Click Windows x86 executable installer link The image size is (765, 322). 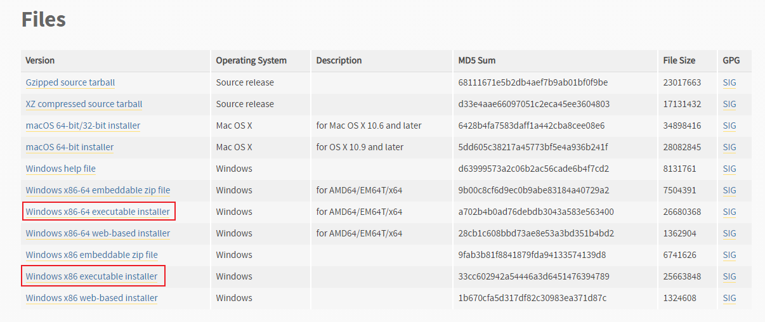[x=91, y=276]
